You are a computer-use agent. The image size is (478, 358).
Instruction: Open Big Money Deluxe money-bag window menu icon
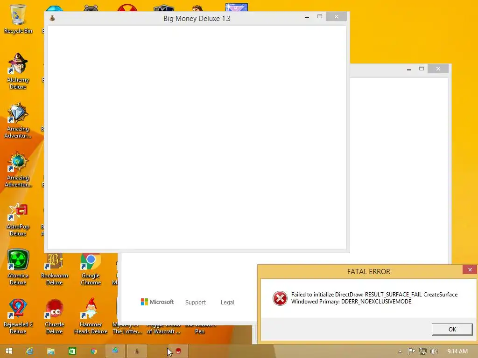[x=52, y=18]
